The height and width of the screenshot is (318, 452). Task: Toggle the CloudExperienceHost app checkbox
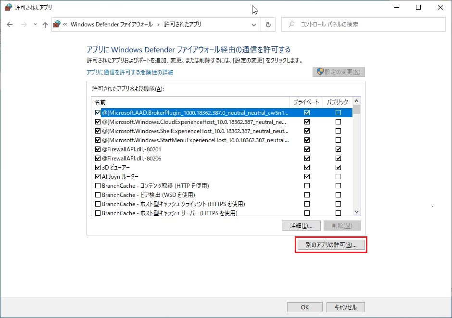pos(98,122)
